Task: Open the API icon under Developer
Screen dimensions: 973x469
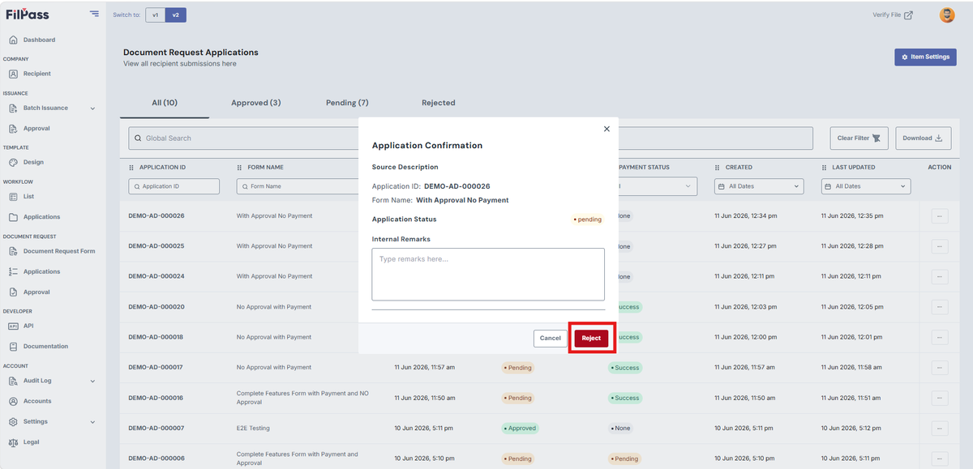Action: click(13, 326)
